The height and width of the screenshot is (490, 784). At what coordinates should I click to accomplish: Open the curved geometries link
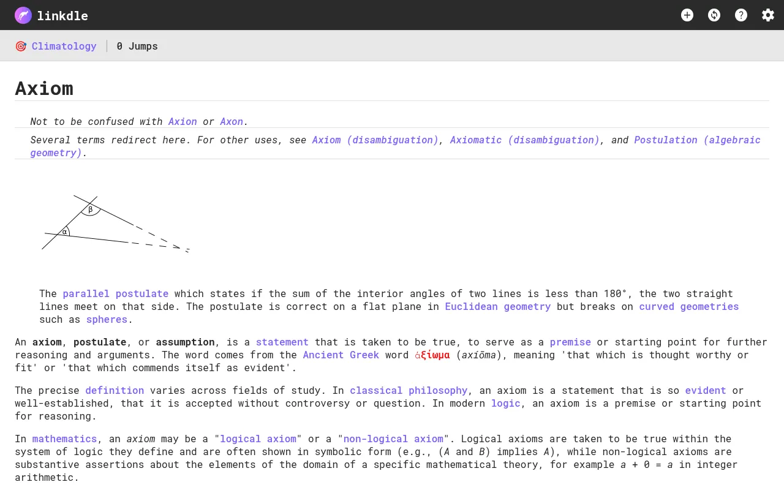[689, 306]
